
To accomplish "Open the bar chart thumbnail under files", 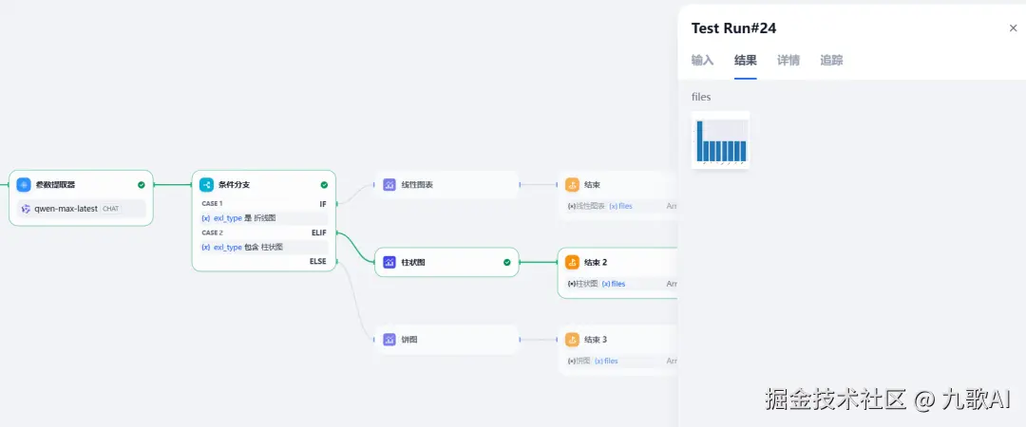I will (x=721, y=139).
